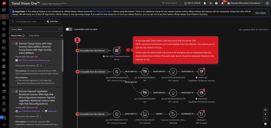Click the 18 entry point risk events link

point(41,66)
